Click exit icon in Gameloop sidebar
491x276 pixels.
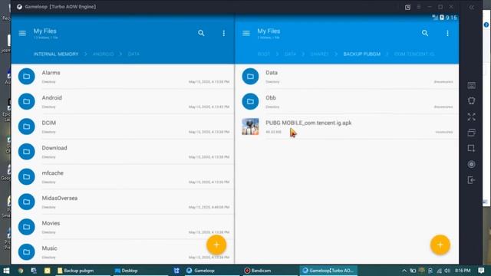[x=472, y=180]
